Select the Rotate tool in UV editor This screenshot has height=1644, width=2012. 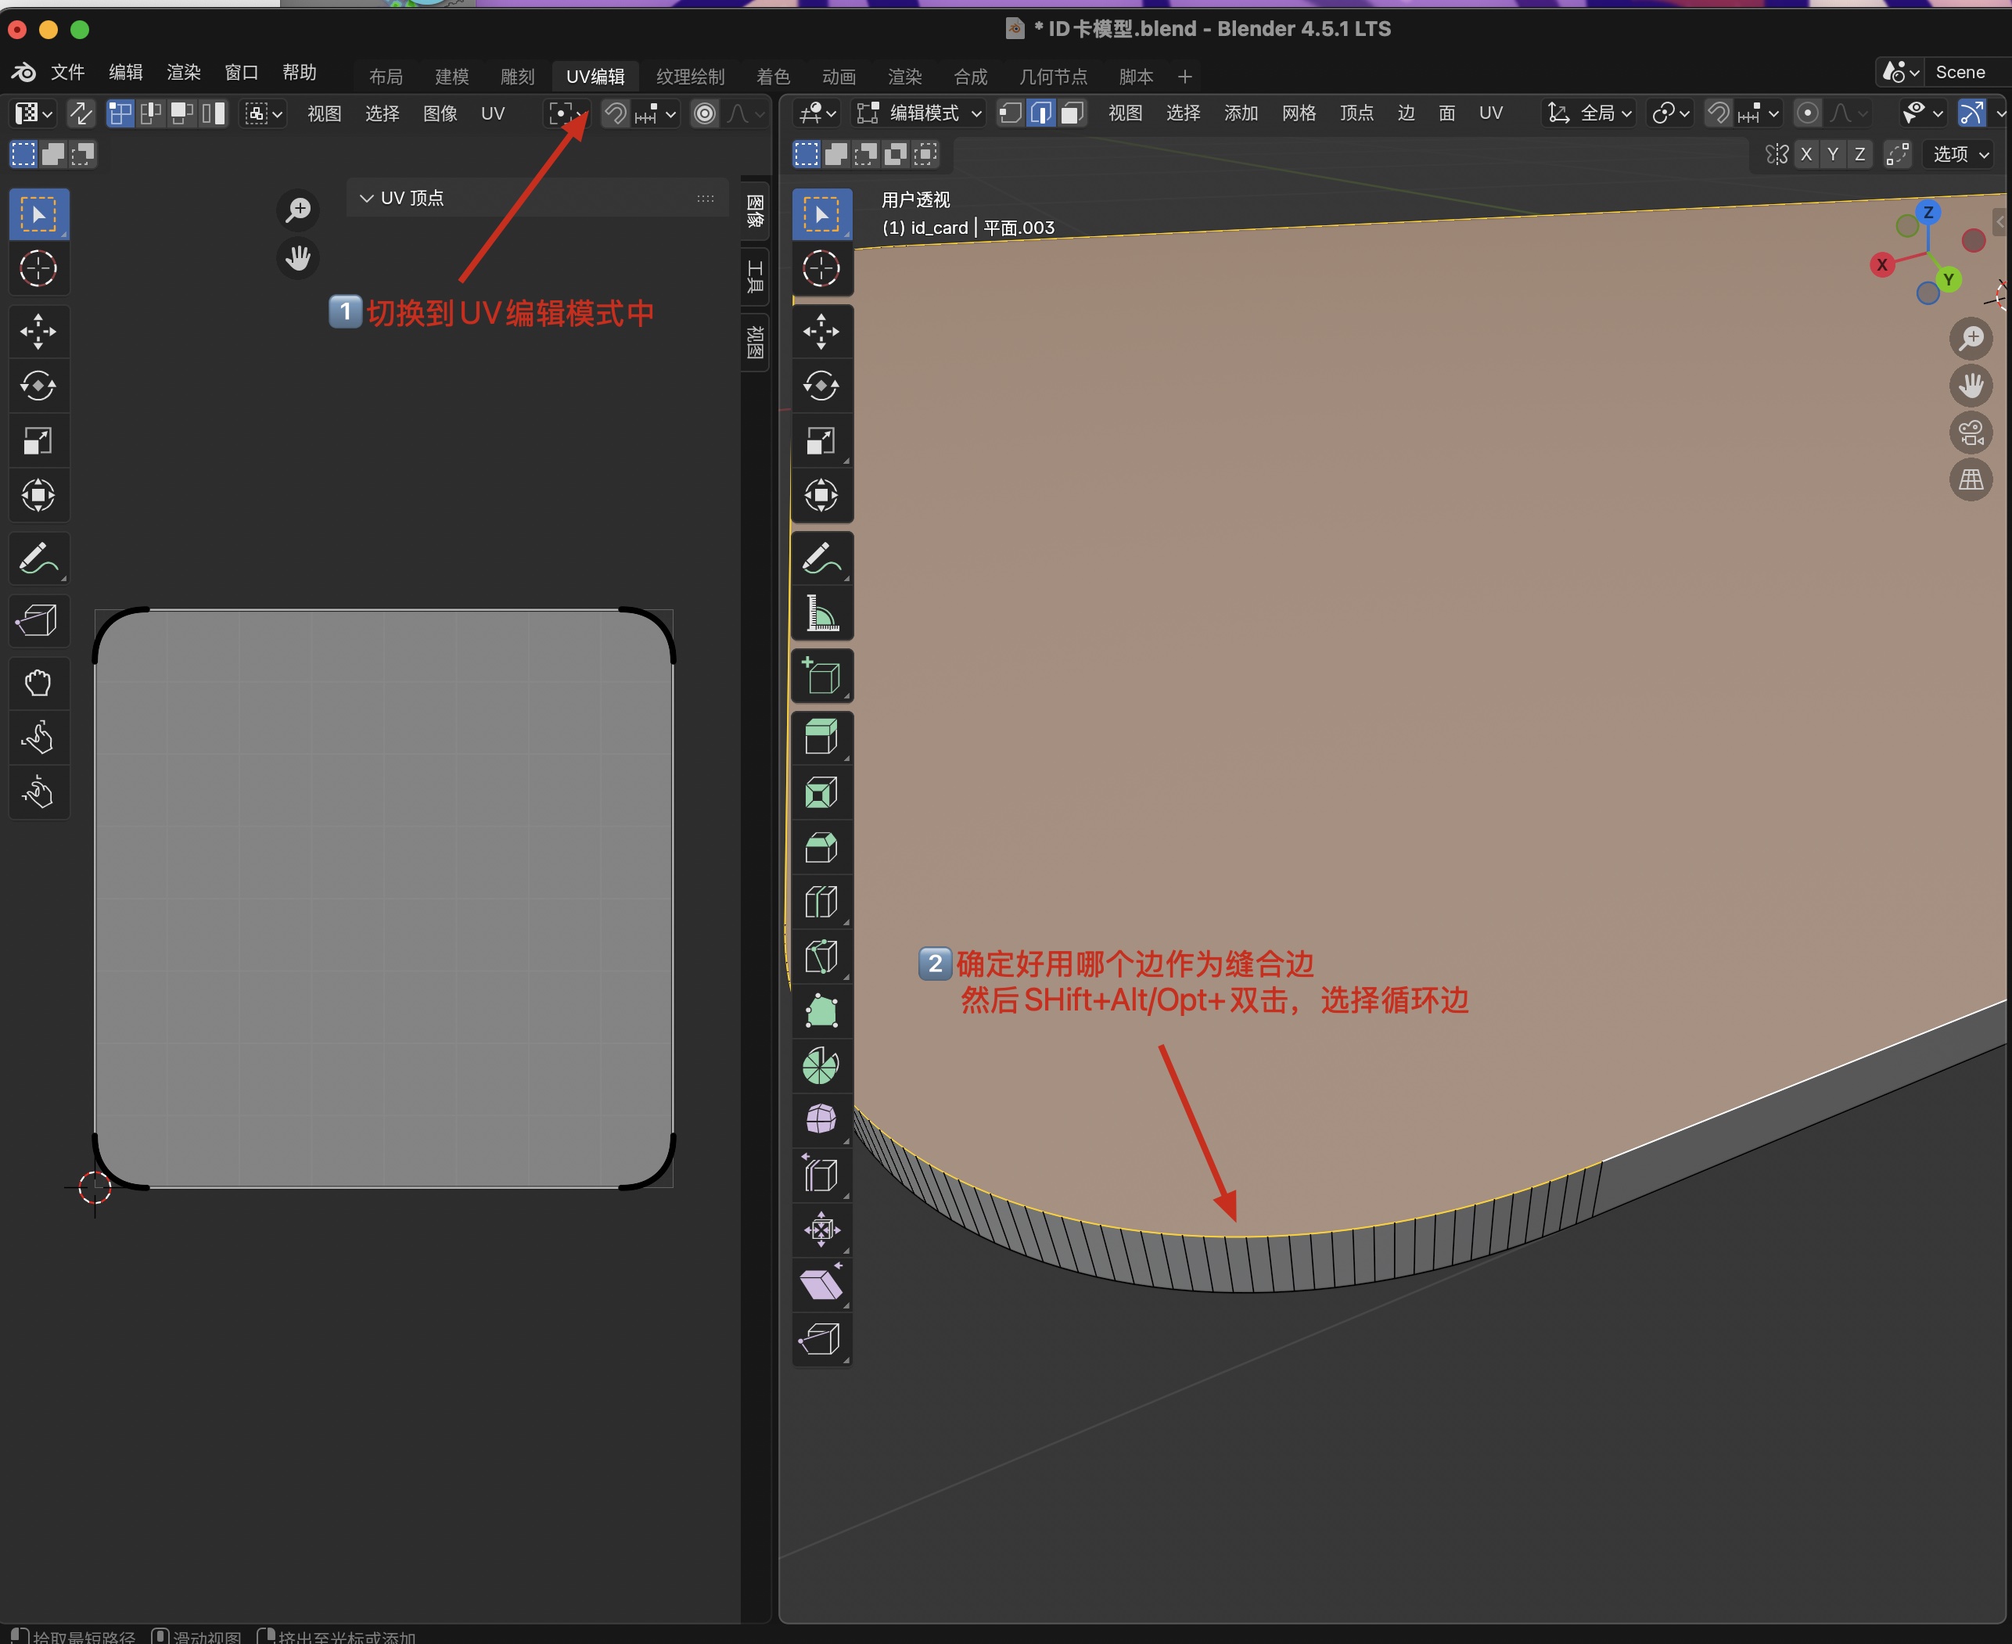coord(38,386)
